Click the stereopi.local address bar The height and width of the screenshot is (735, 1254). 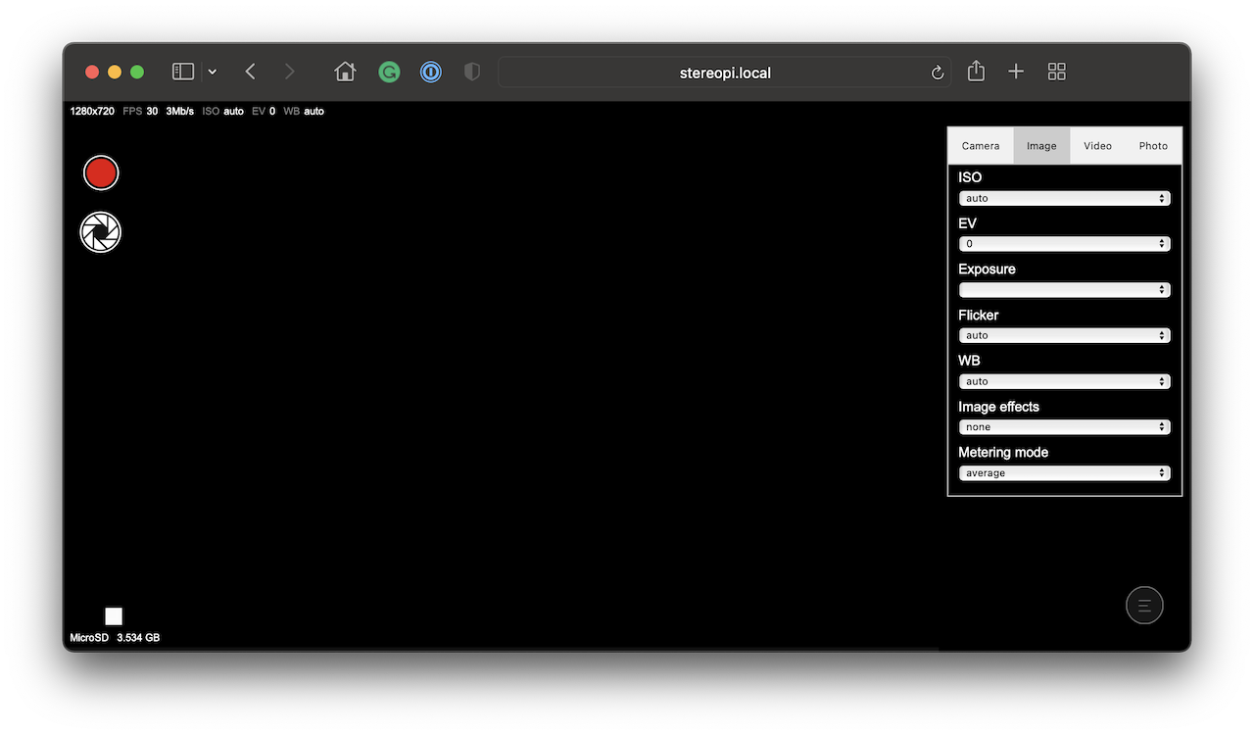pyautogui.click(x=725, y=73)
